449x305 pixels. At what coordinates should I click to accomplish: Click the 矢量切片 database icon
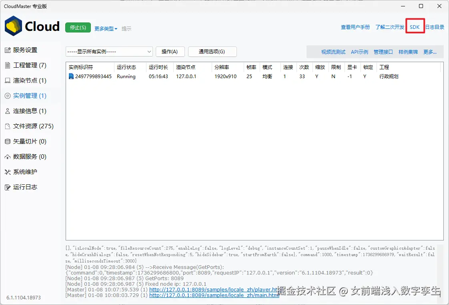click(8, 141)
